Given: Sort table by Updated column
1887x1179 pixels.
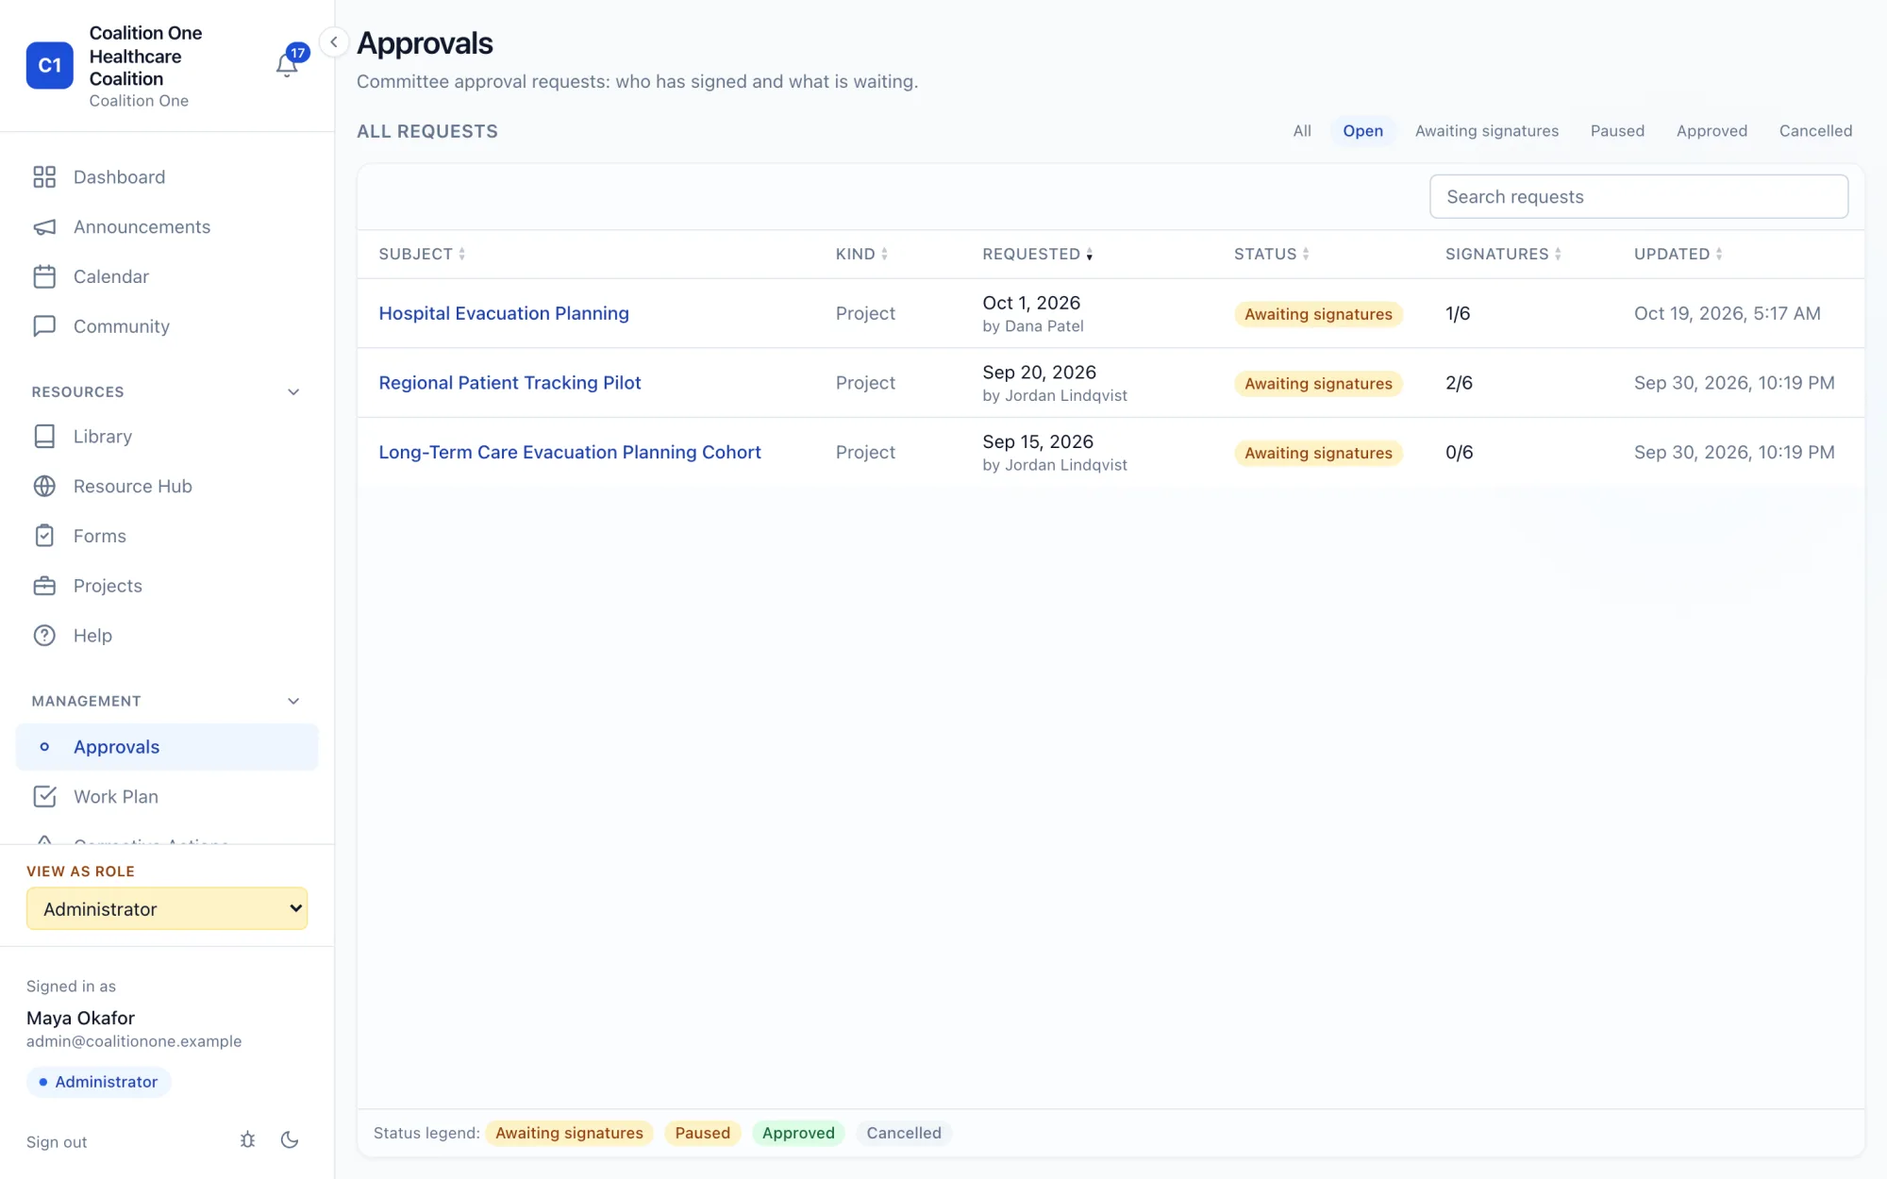Looking at the screenshot, I should click(x=1678, y=254).
